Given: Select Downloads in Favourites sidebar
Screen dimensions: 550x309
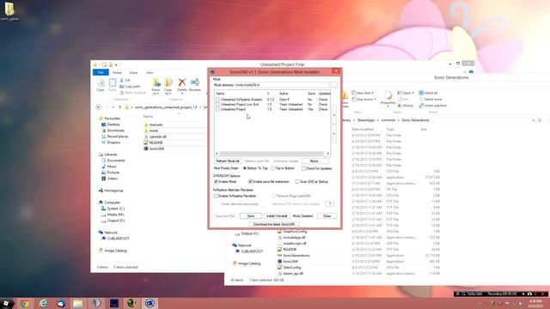Looking at the screenshot, I should 113,130.
